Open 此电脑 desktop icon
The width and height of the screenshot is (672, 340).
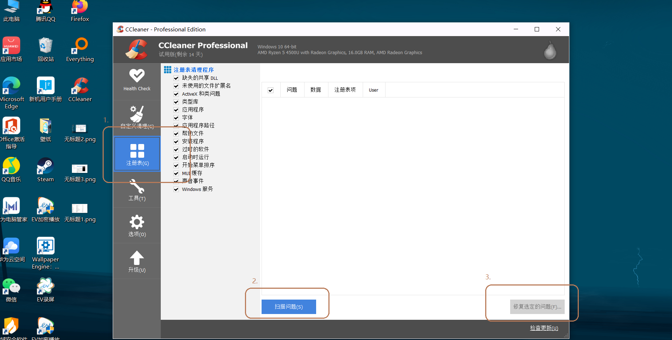(12, 12)
